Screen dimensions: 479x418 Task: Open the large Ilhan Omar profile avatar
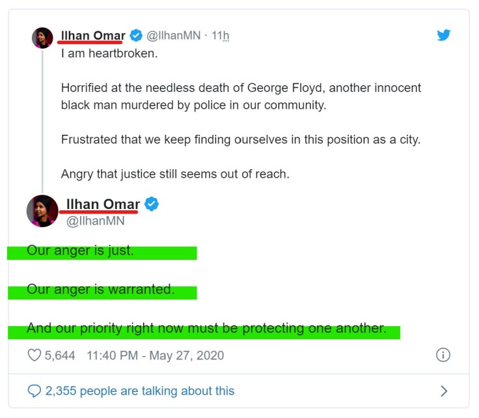click(x=42, y=211)
